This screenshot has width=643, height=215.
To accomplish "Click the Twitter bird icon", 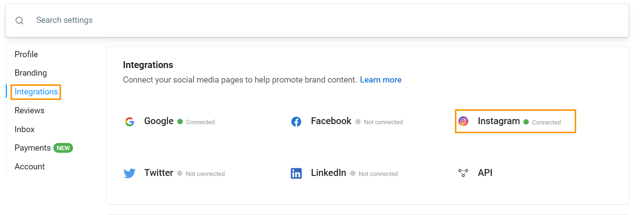I will tap(130, 173).
